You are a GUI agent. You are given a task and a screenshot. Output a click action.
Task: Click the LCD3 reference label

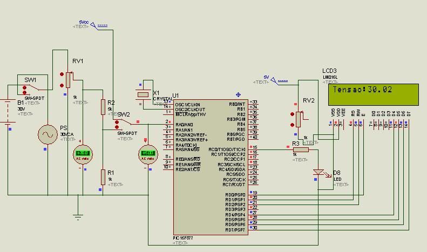coord(329,71)
